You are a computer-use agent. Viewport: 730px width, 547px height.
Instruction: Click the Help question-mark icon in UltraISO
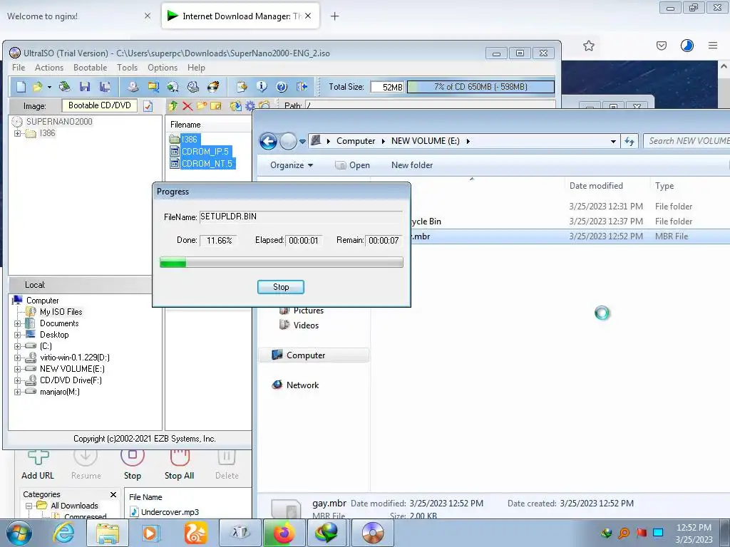(x=282, y=86)
